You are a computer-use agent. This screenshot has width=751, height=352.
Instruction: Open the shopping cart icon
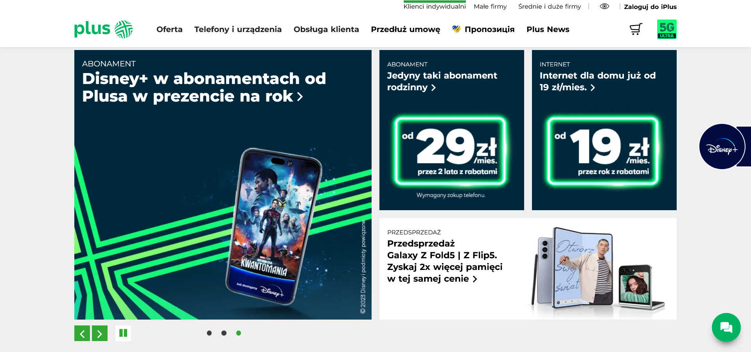tap(636, 29)
